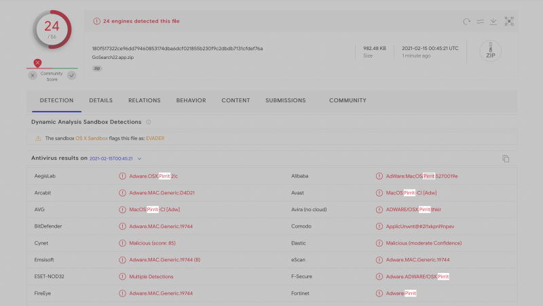Expand the antivirus results date dropdown

[140, 158]
